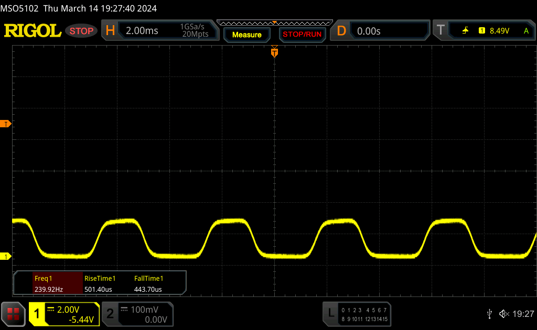Toggle digital channels 4 5 6 7 group
The height and width of the screenshot is (330, 537).
(377, 310)
